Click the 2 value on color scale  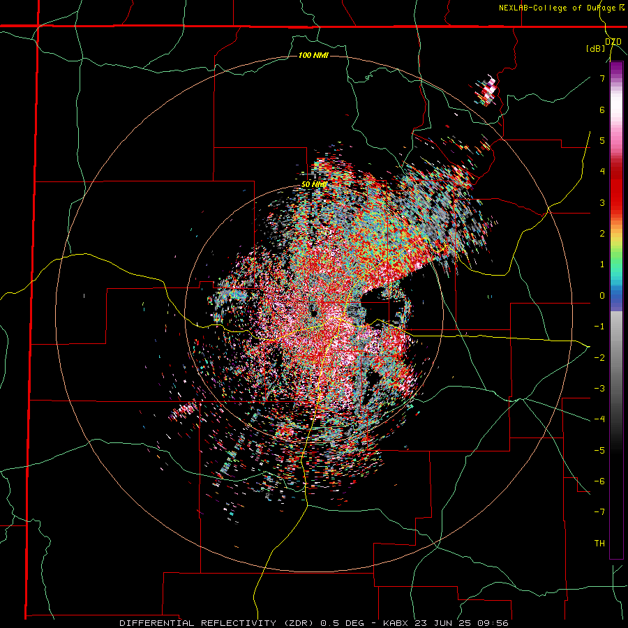602,234
